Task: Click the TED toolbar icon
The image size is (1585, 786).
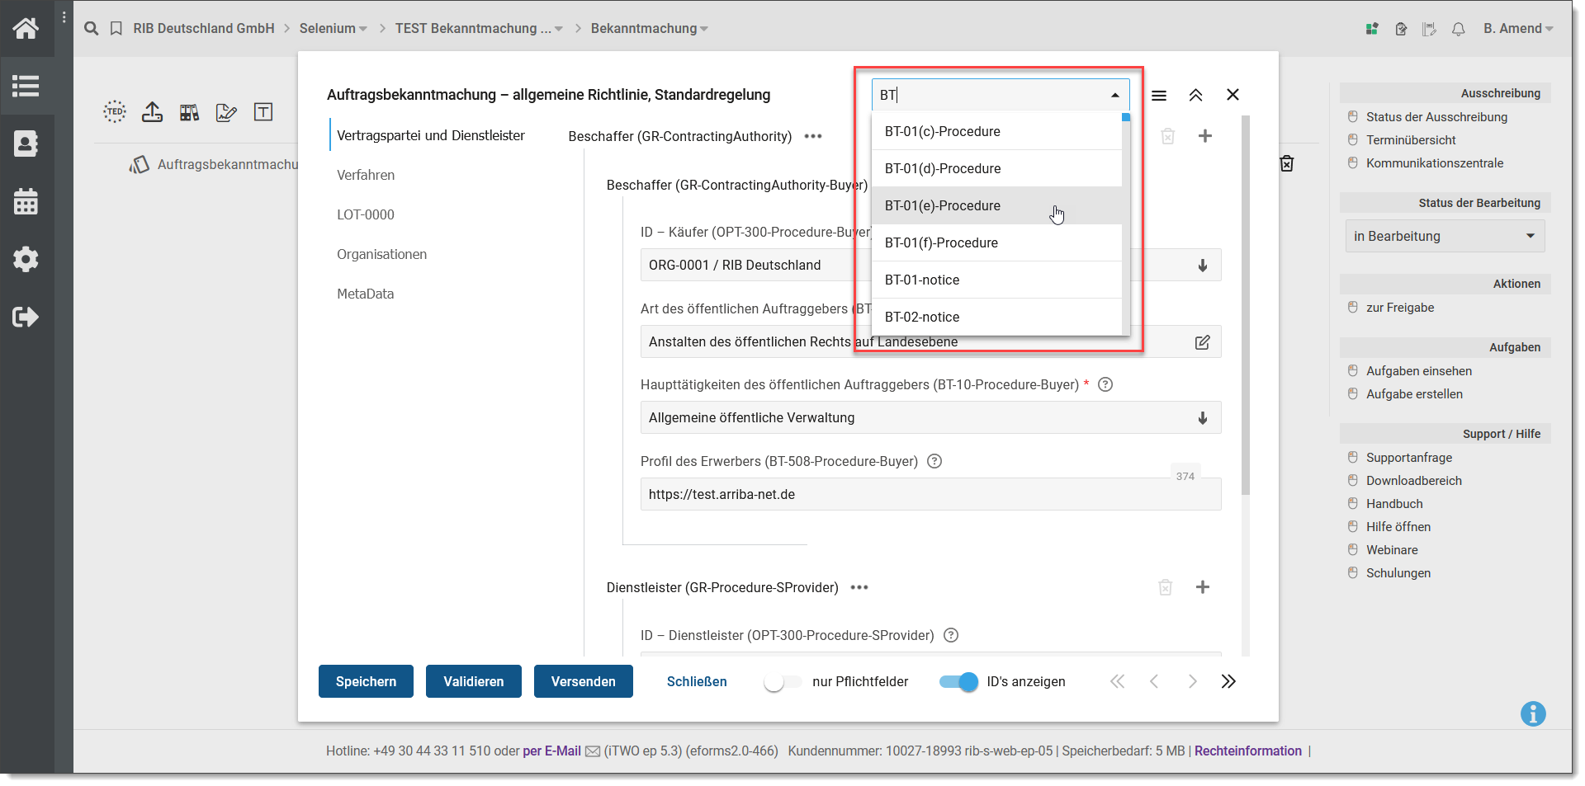Action: tap(115, 111)
